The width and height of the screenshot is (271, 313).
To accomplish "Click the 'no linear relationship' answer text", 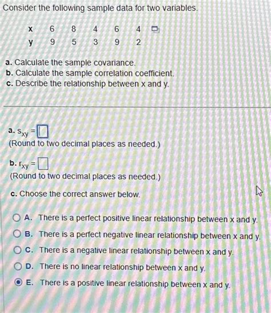I will coord(122,267).
